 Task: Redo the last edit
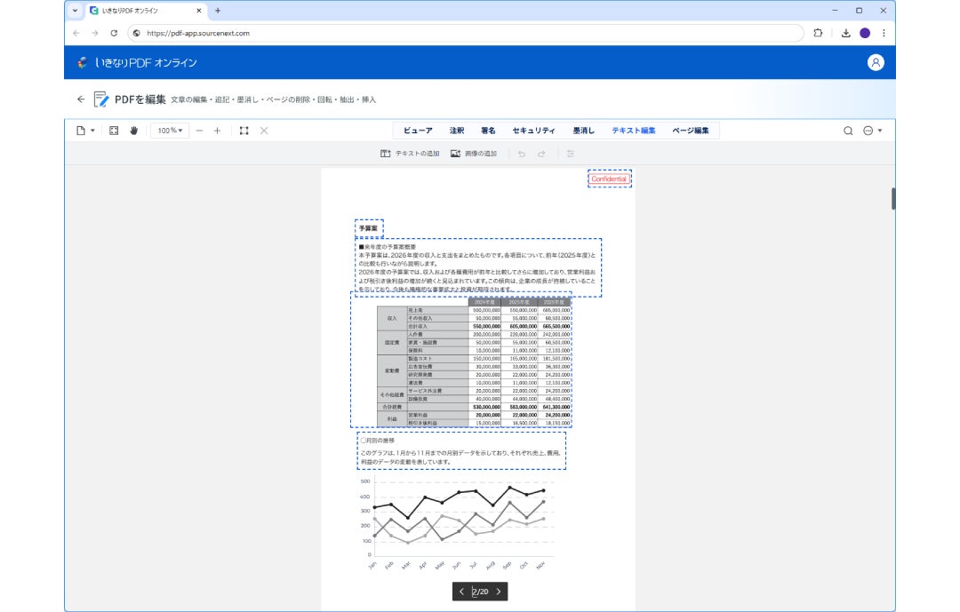click(542, 154)
